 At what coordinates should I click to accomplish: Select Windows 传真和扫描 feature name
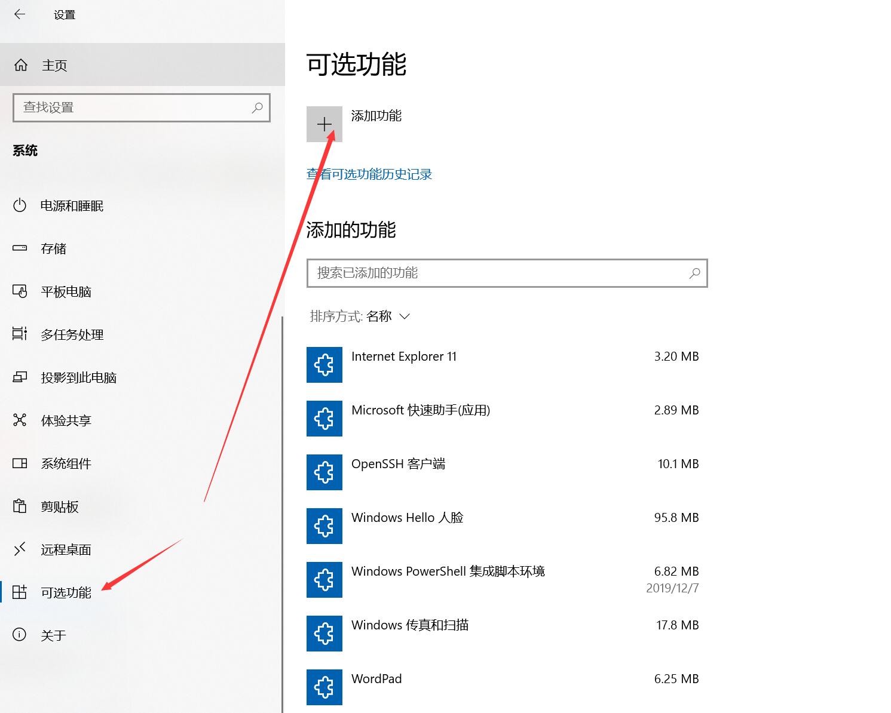410,625
